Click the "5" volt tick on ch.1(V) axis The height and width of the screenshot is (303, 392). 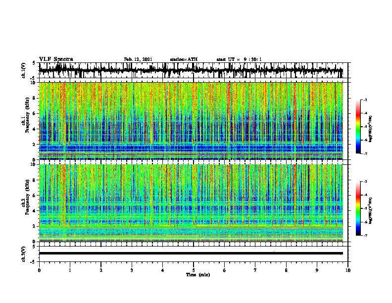(x=34, y=63)
